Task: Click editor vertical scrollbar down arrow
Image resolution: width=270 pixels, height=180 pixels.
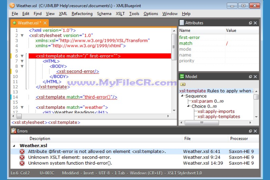Action: pos(174,110)
